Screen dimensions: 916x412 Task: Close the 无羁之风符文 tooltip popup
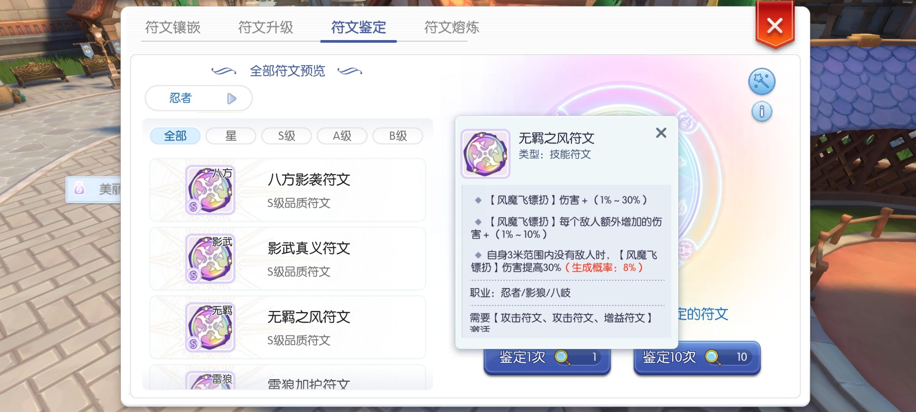coord(661,133)
